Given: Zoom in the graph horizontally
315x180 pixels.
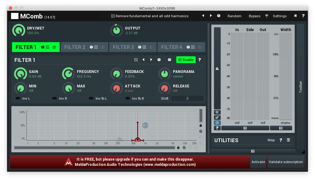Looking at the screenshot, I should coord(184,148).
